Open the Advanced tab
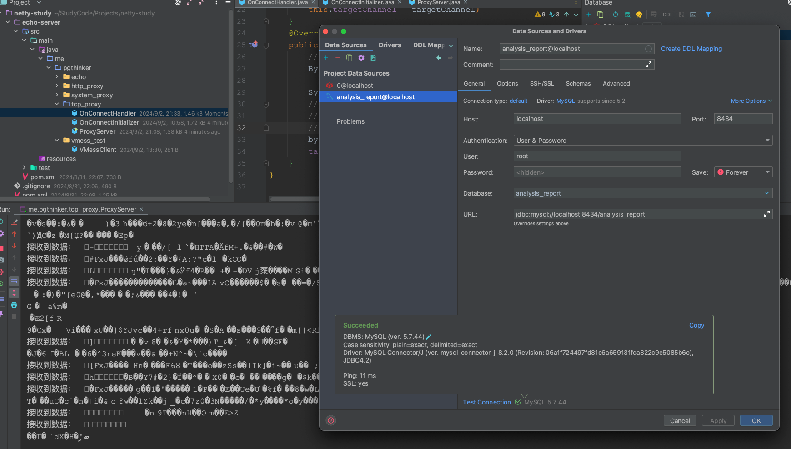 click(x=616, y=84)
